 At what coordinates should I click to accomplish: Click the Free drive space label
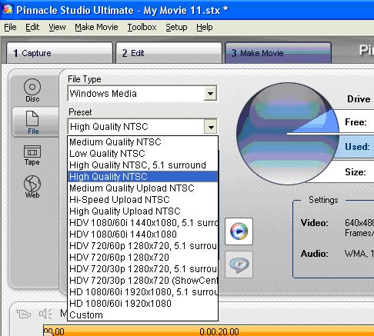[x=356, y=122]
